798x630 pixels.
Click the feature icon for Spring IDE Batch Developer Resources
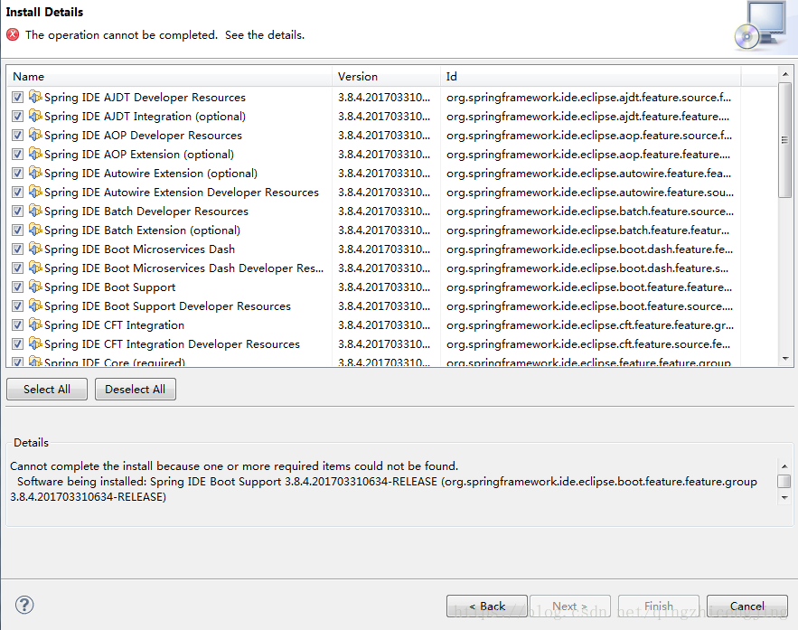[35, 211]
